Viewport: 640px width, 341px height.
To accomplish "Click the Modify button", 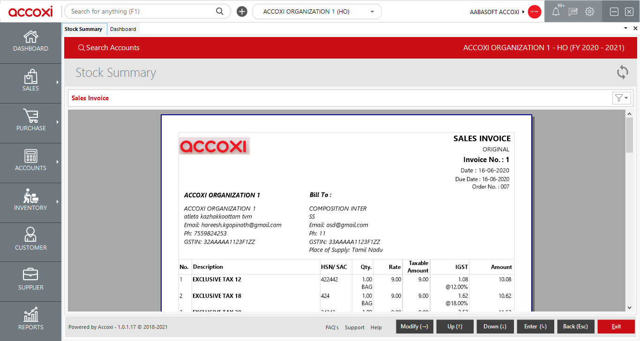I will point(415,326).
